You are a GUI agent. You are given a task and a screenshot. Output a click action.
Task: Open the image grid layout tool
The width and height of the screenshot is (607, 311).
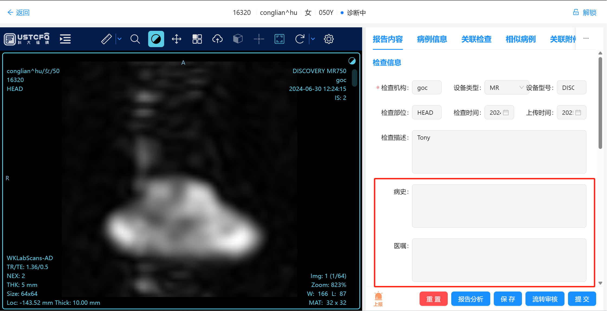[x=197, y=39]
